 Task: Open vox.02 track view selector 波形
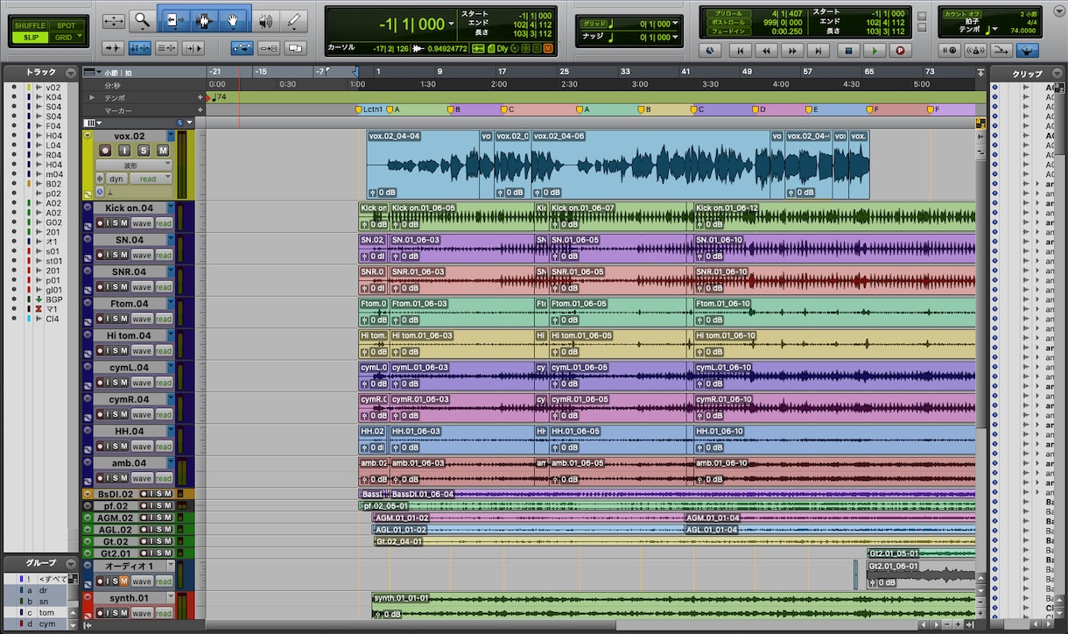(x=134, y=165)
